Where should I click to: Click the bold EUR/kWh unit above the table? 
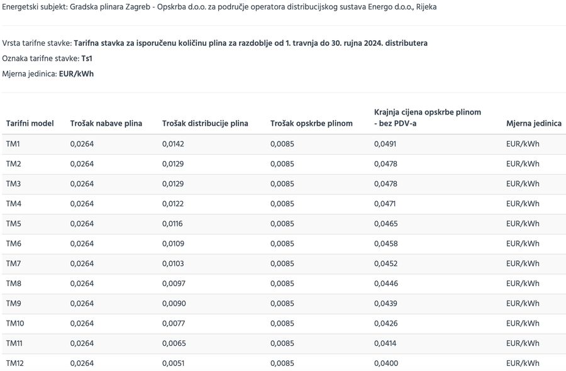pos(76,74)
